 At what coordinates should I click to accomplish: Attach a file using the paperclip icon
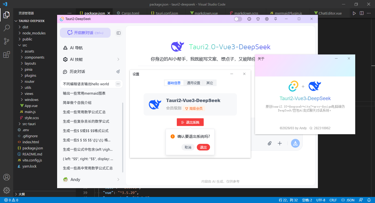coord(269,143)
